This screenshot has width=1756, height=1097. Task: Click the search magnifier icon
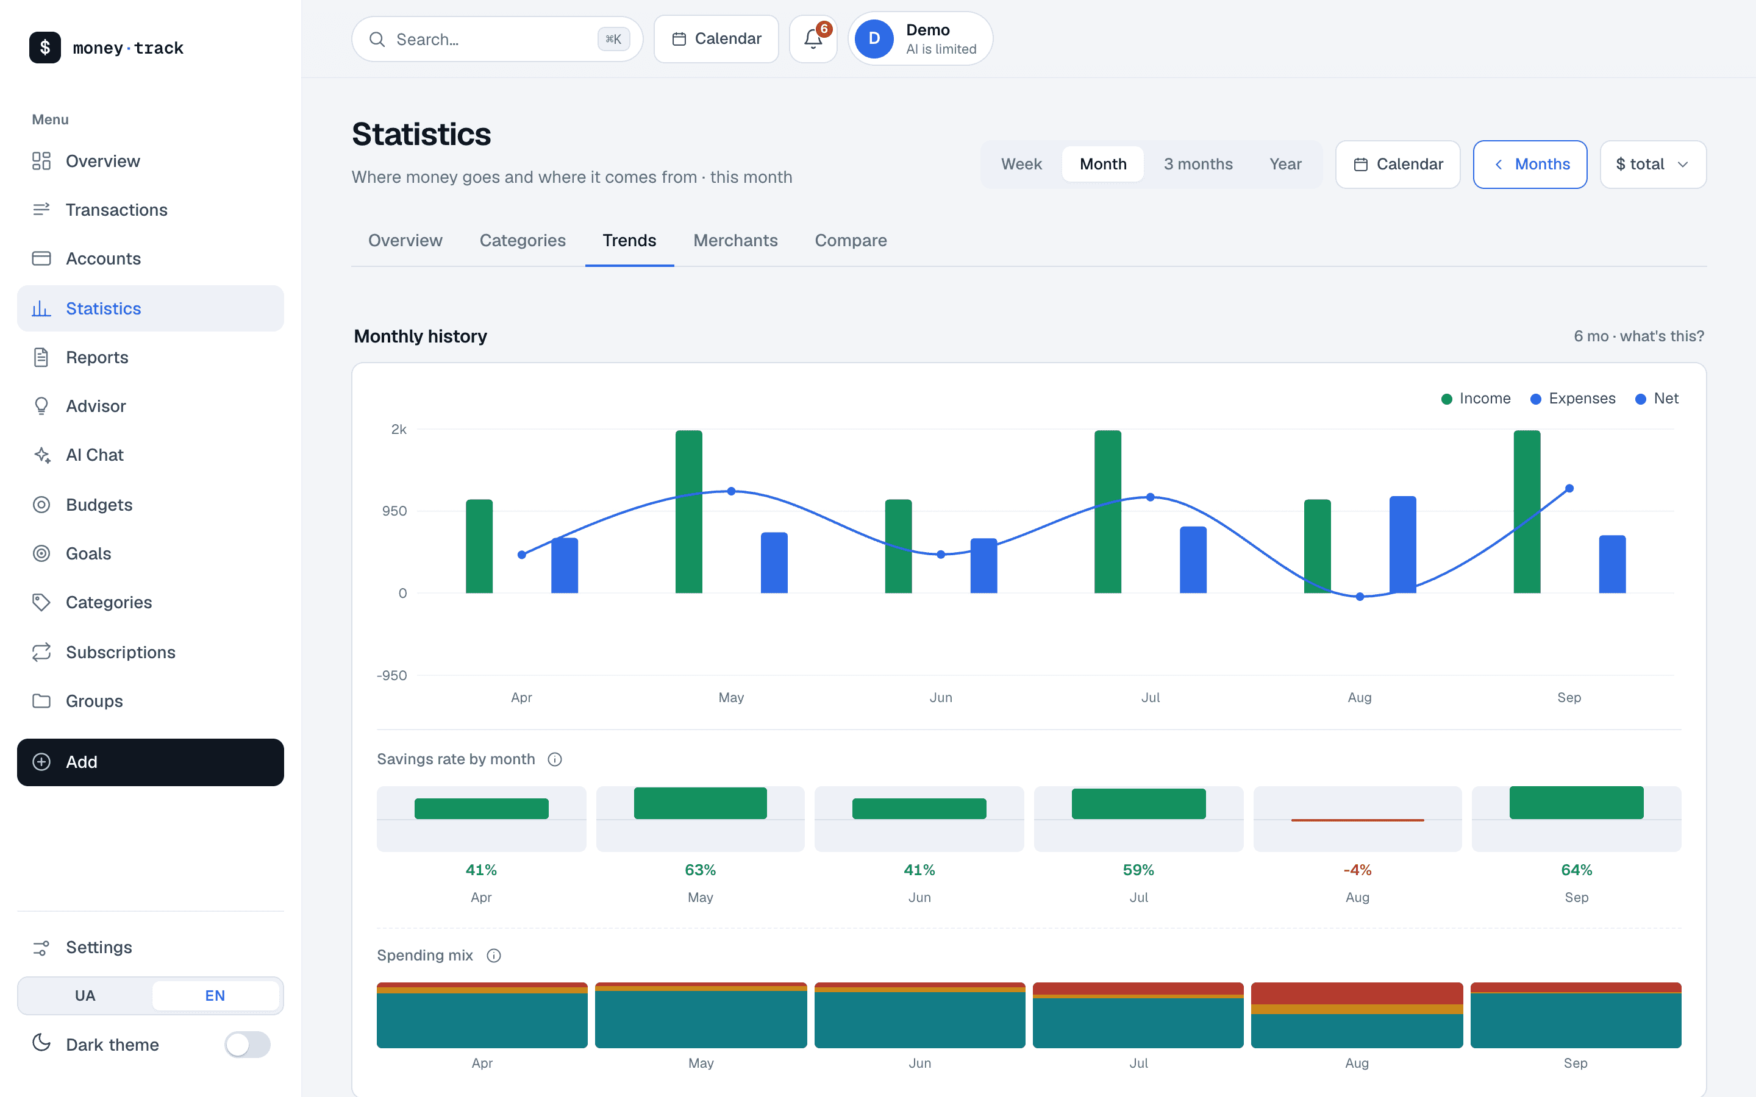click(377, 39)
